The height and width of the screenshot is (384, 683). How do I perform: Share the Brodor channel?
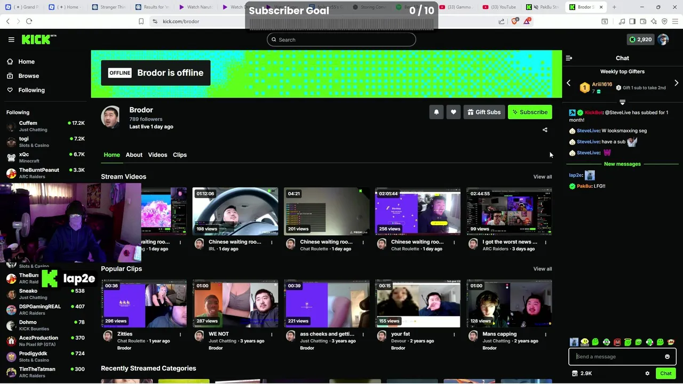click(x=545, y=130)
